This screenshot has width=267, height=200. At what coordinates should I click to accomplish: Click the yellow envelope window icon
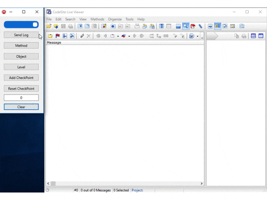click(232, 26)
